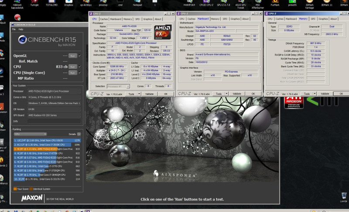
Task: Select ranking row Intel Core i7-4770K
Action: click(47, 153)
